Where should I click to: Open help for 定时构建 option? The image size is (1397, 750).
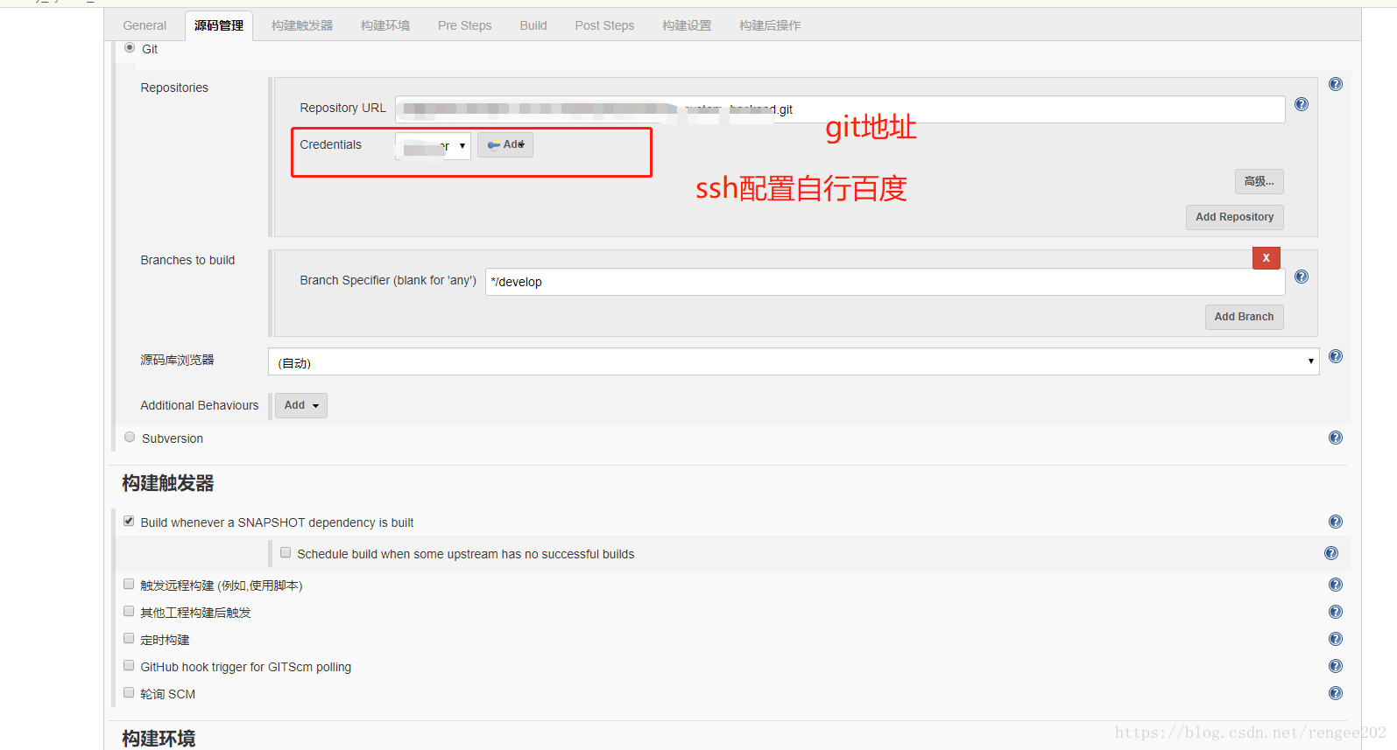pyautogui.click(x=1335, y=639)
